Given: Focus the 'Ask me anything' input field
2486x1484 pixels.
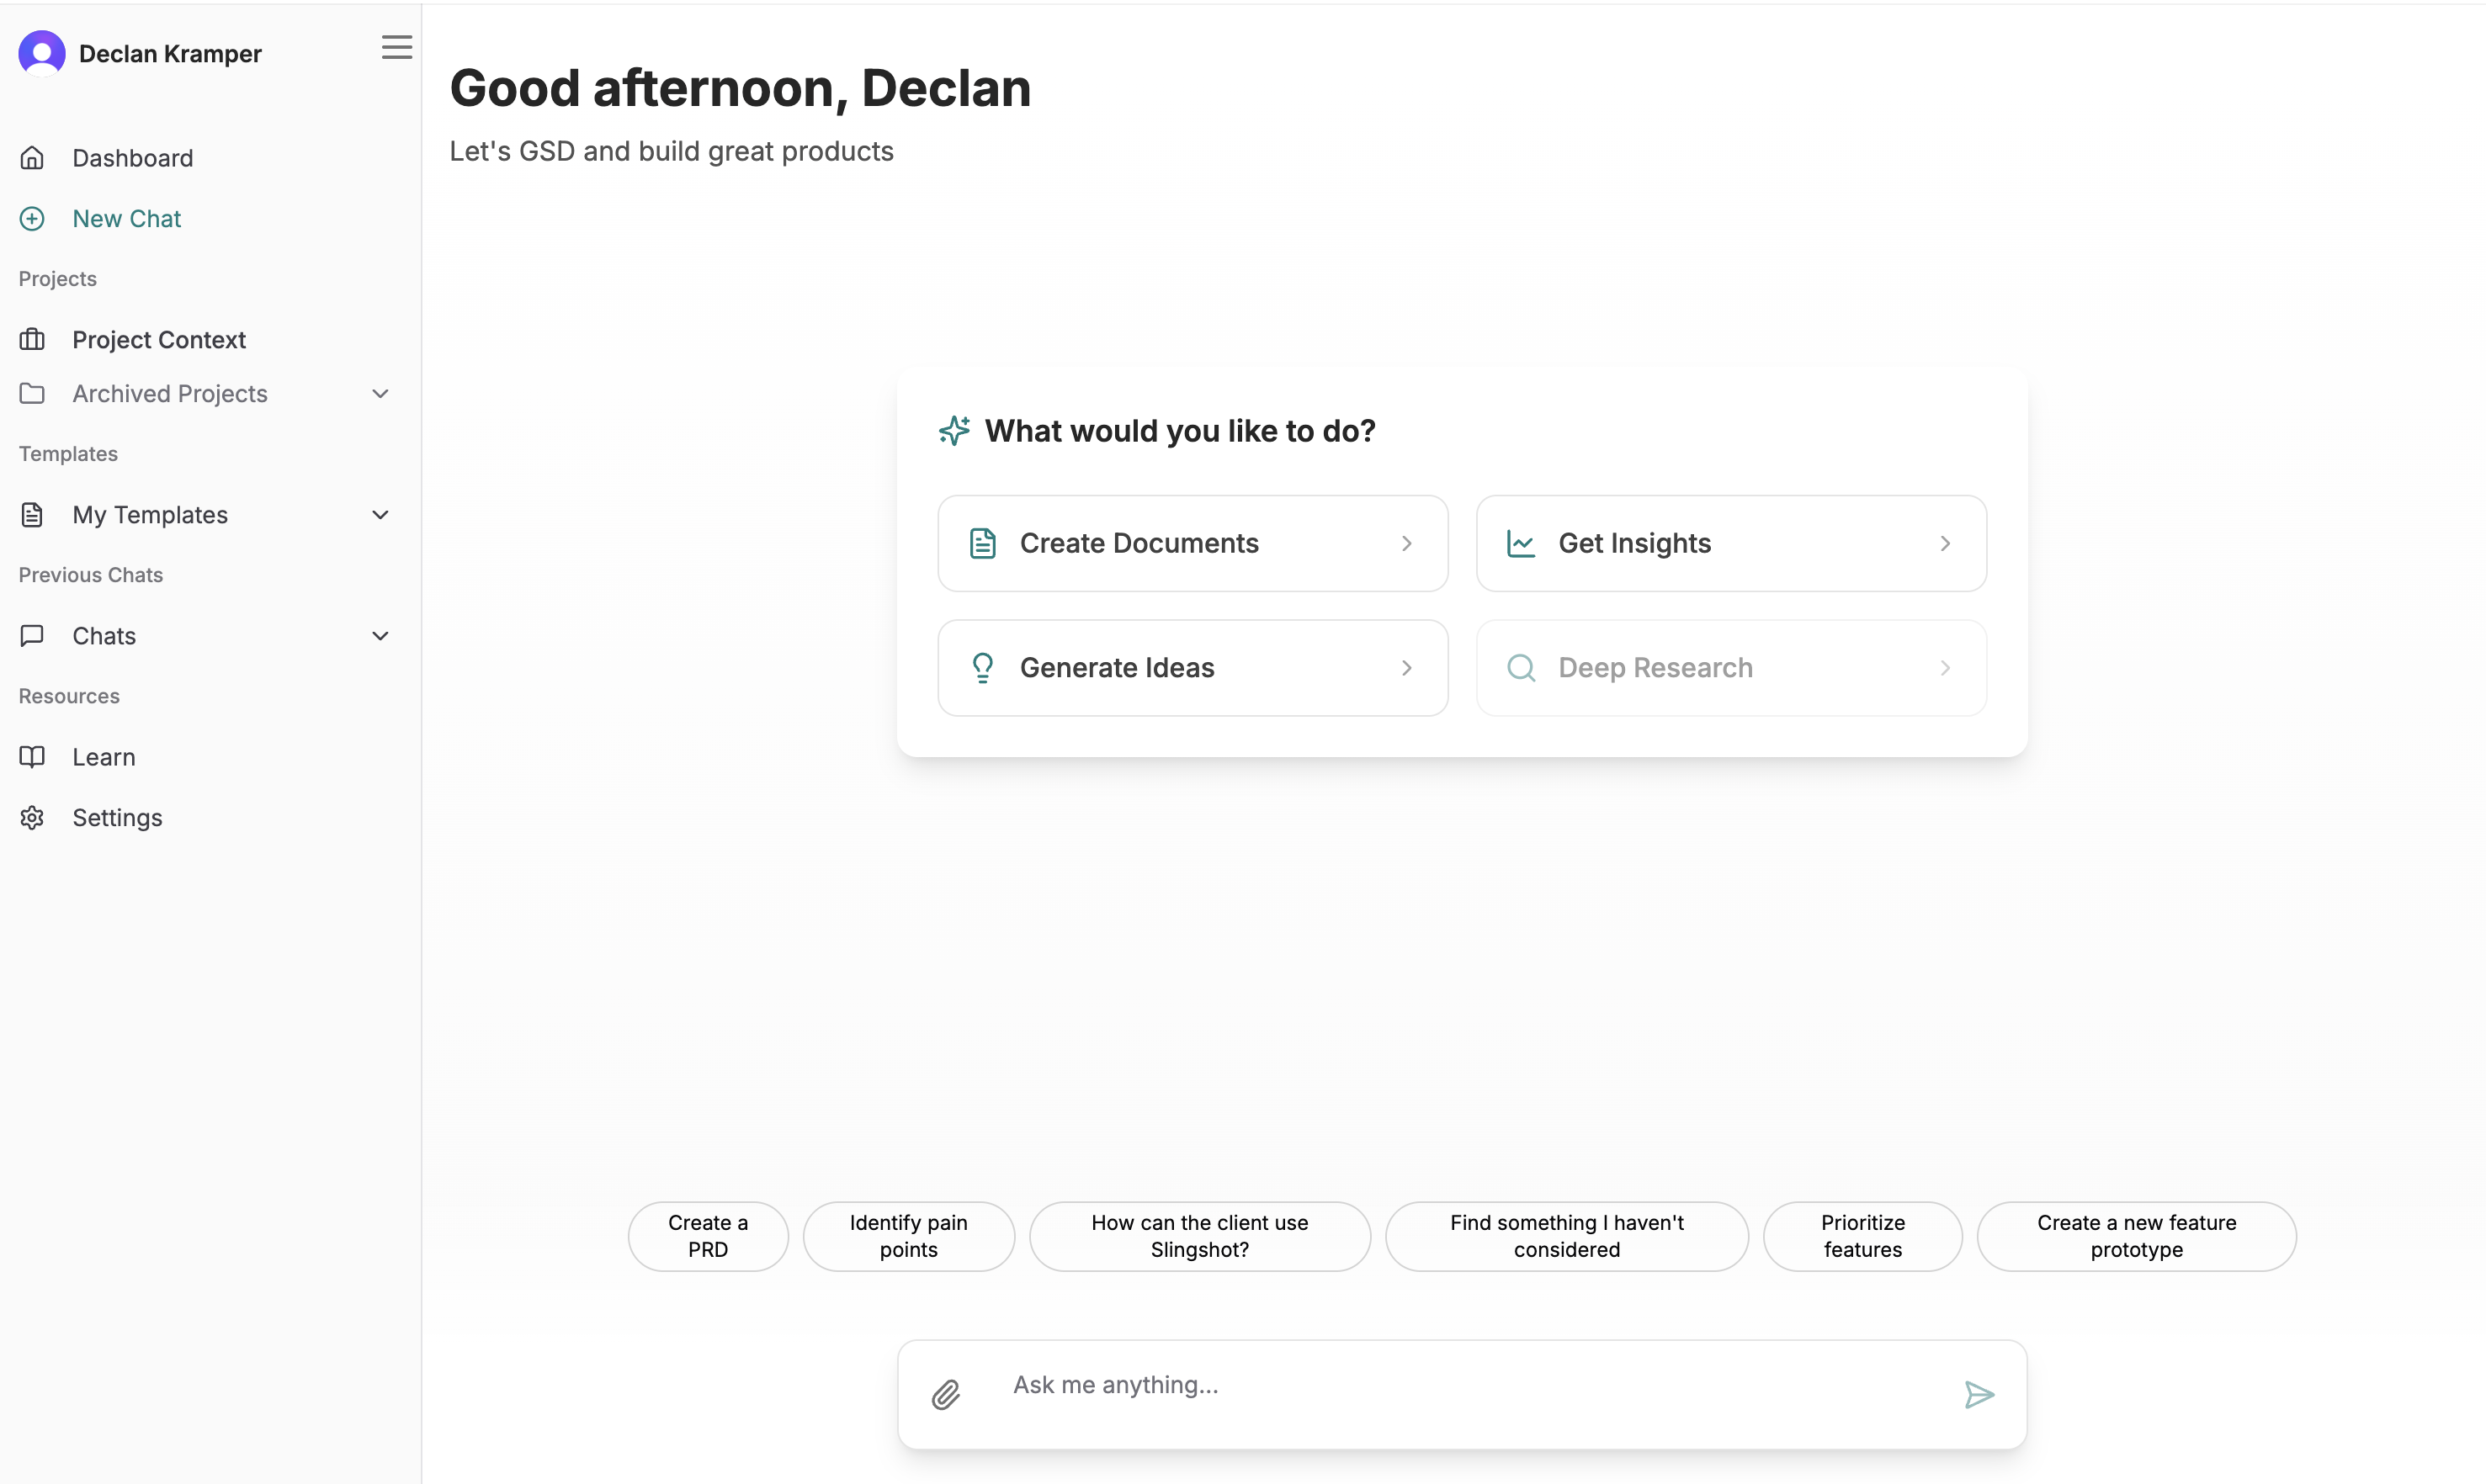Looking at the screenshot, I should point(1470,1385).
